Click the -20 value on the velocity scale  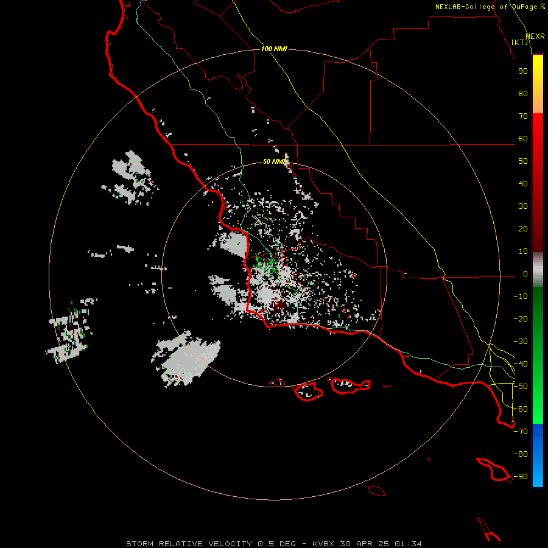click(521, 319)
